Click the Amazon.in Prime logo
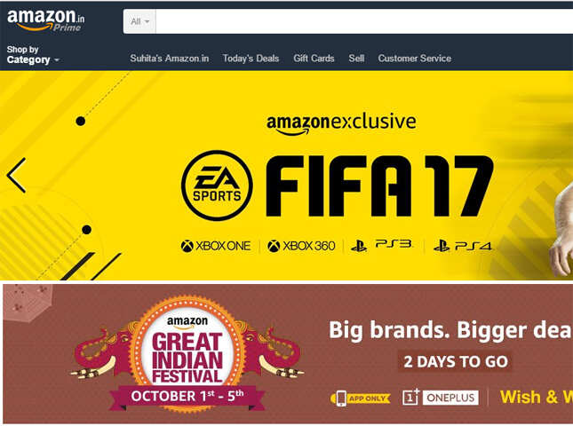The width and height of the screenshot is (573, 426). tap(45, 20)
